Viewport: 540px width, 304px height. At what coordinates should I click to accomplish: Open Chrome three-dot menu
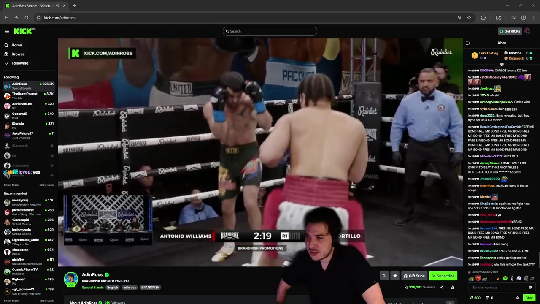pyautogui.click(x=534, y=18)
